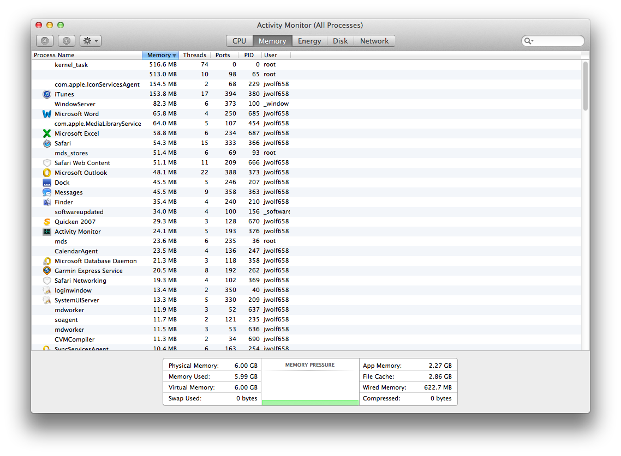Click the loginwindow process icon
The image size is (621, 456).
(47, 290)
